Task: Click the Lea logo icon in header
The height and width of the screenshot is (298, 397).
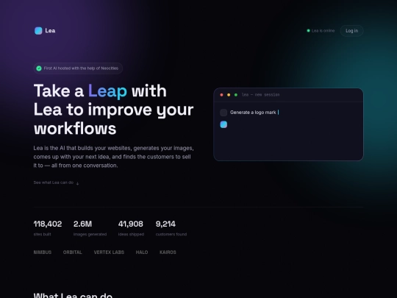Action: [x=38, y=31]
